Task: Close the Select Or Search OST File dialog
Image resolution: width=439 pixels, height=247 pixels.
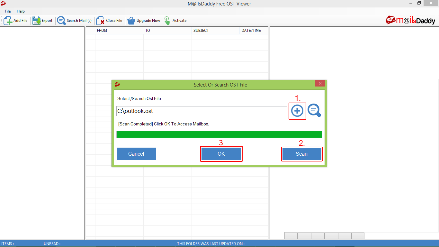Action: coord(320,84)
